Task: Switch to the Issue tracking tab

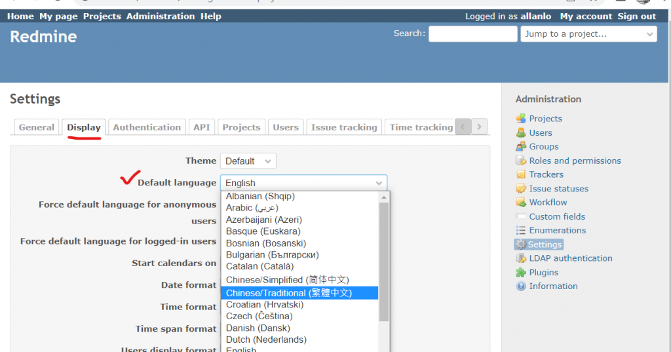Action: coord(344,127)
